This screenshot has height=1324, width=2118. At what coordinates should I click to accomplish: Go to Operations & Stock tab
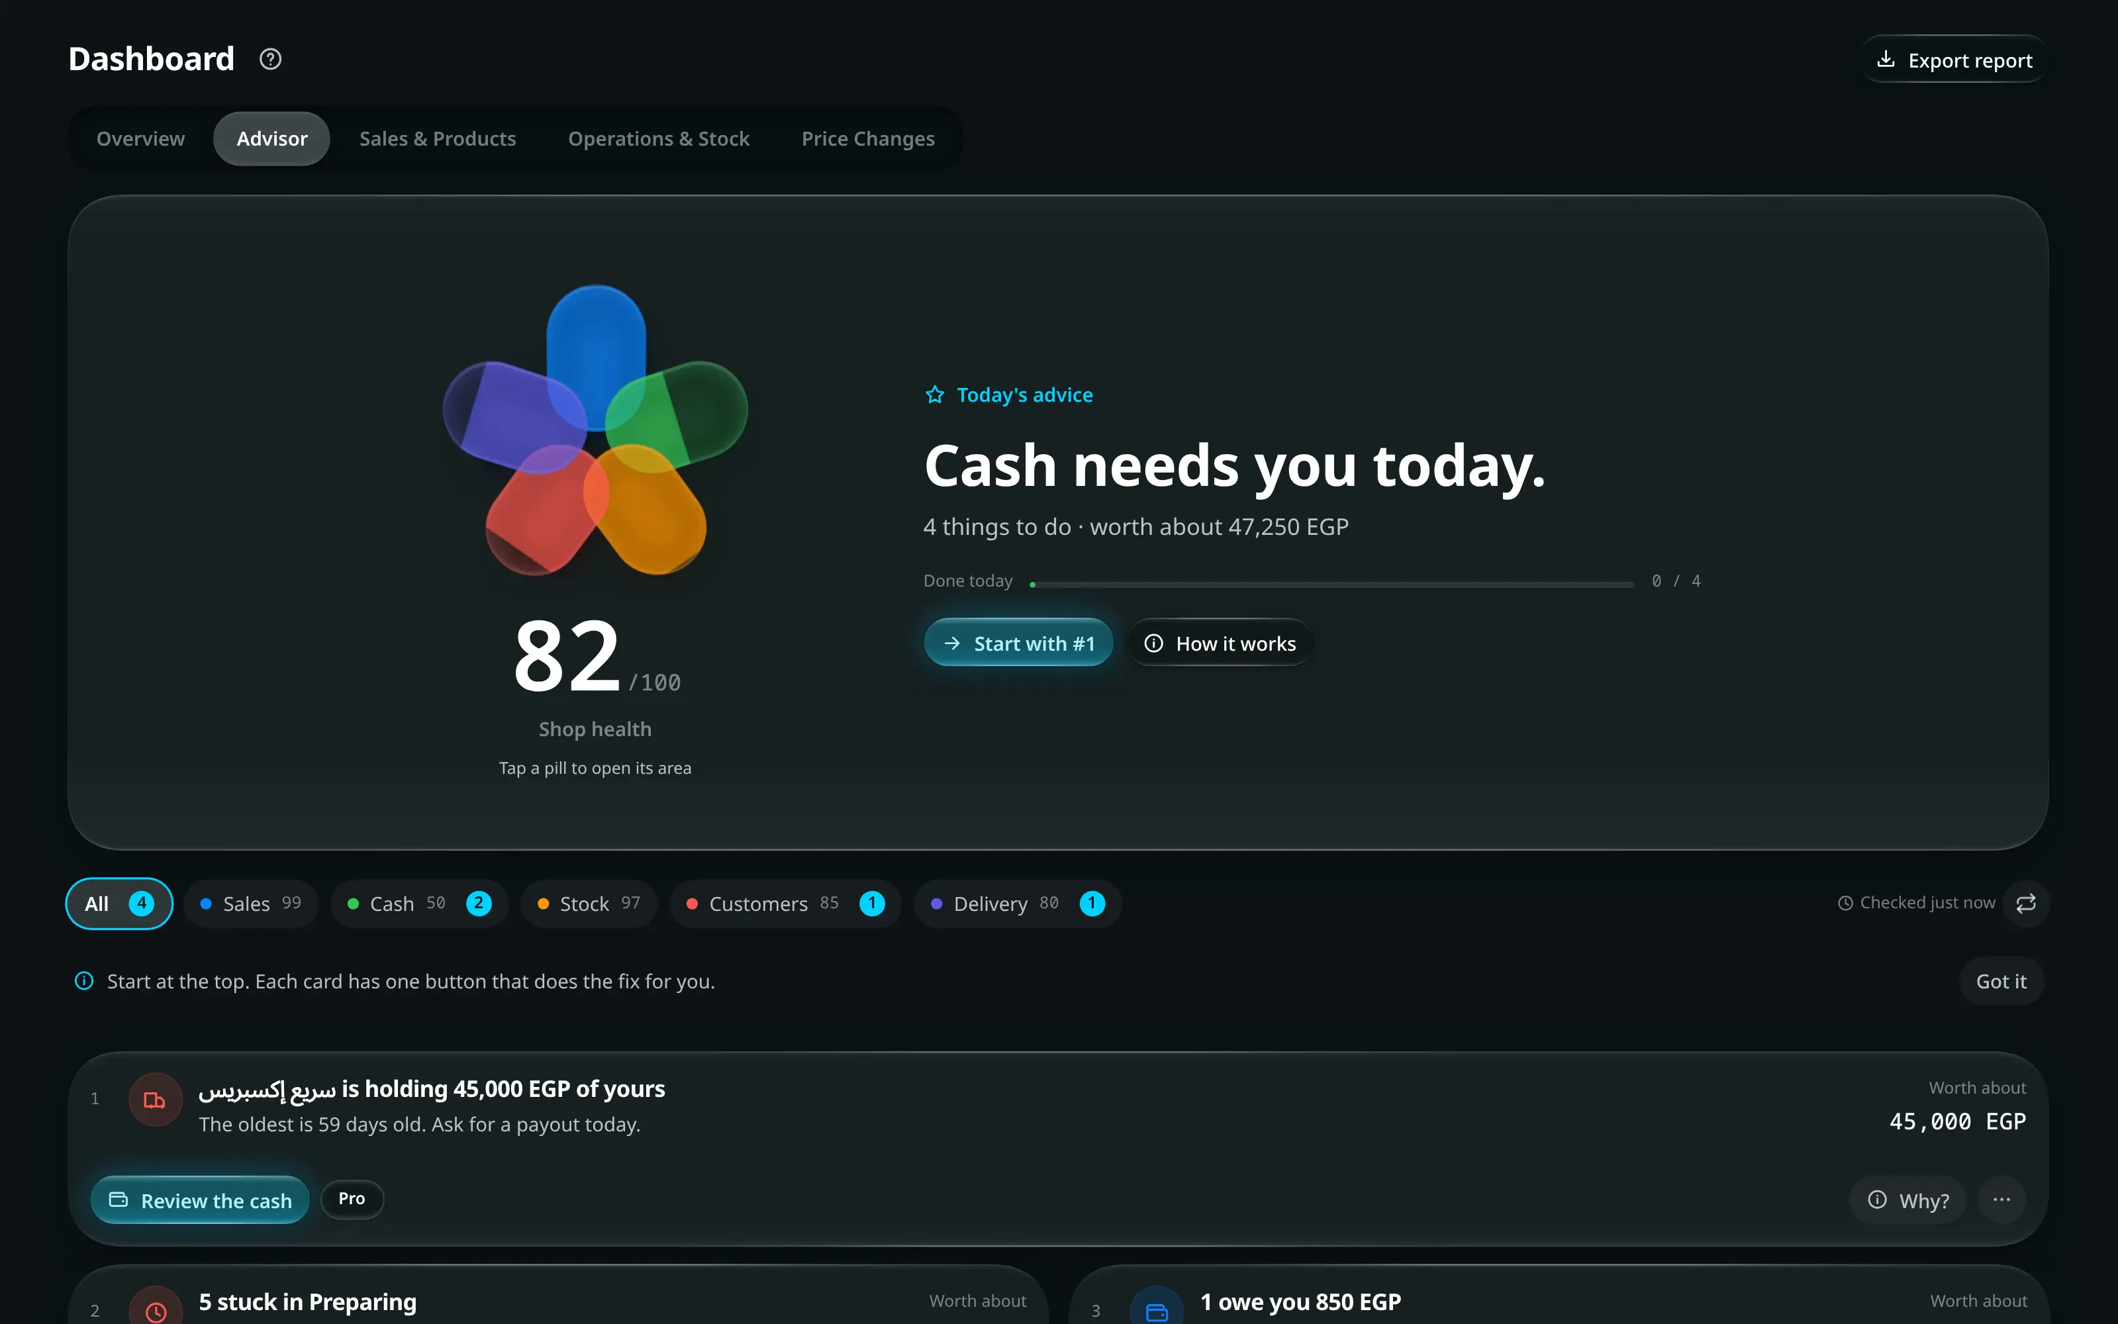658,138
